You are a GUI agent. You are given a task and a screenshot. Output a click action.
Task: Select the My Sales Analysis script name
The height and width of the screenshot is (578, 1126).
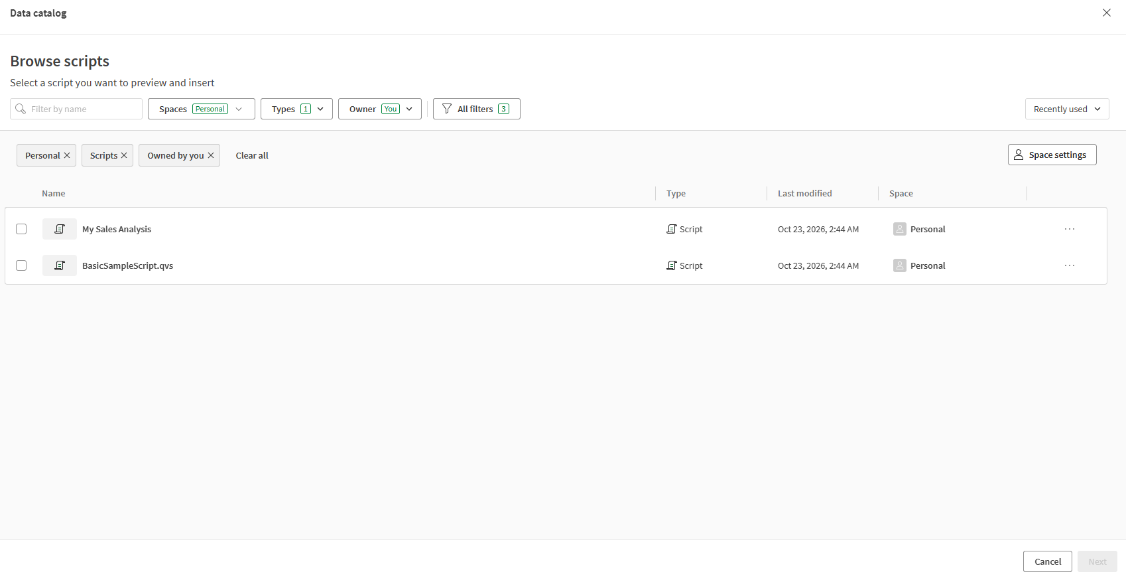click(x=117, y=229)
